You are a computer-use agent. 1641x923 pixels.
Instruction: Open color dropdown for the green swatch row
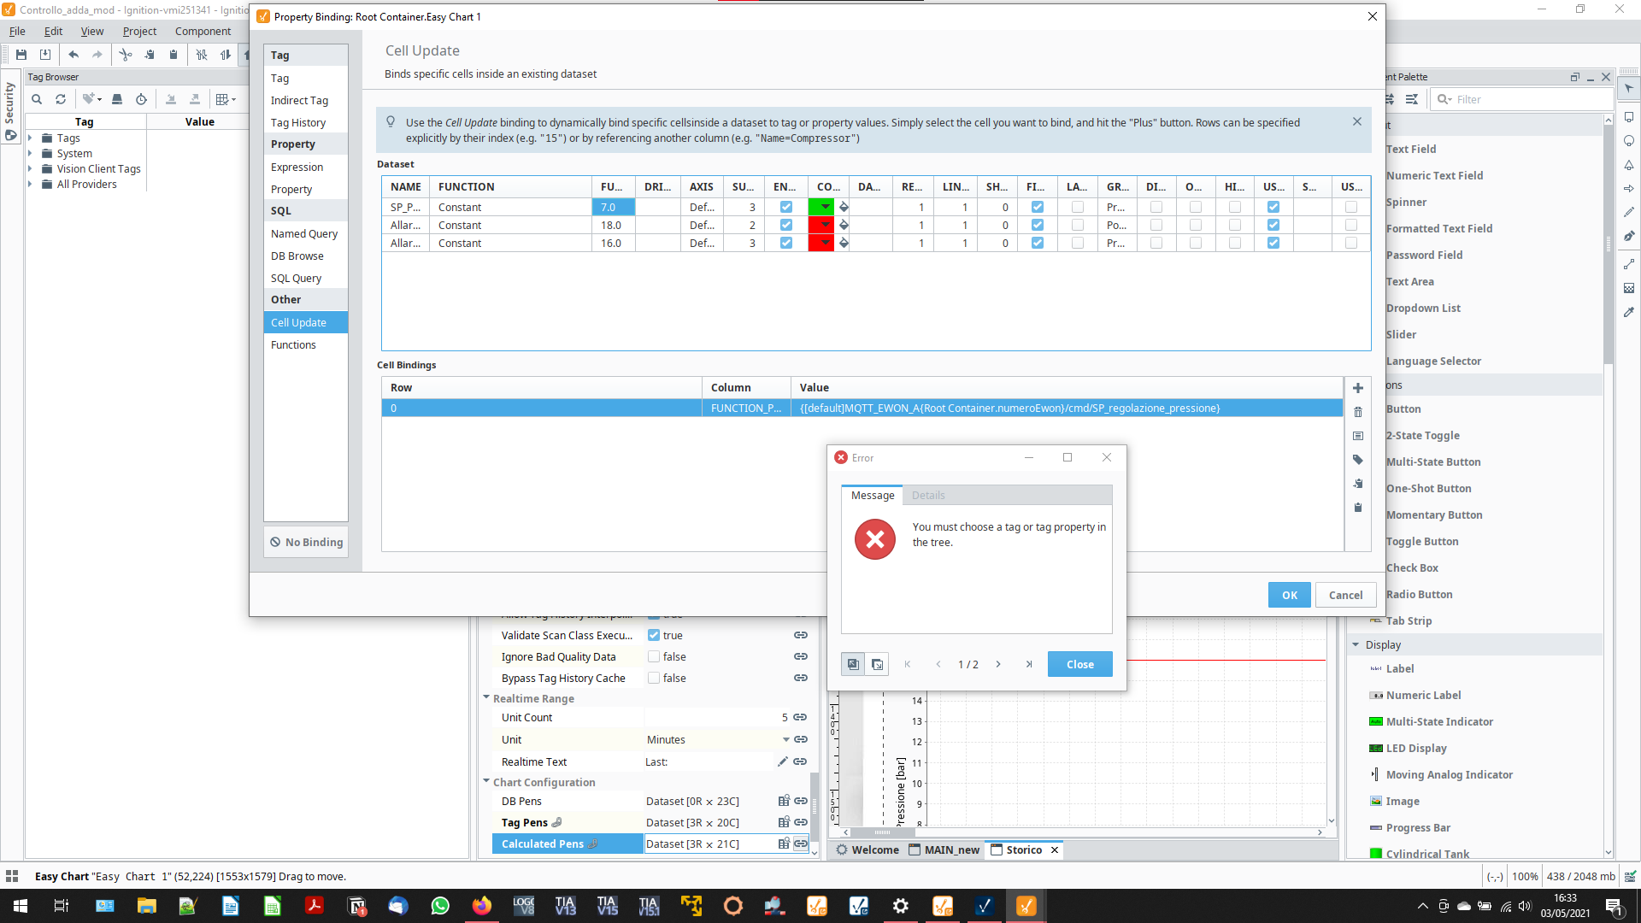[825, 207]
